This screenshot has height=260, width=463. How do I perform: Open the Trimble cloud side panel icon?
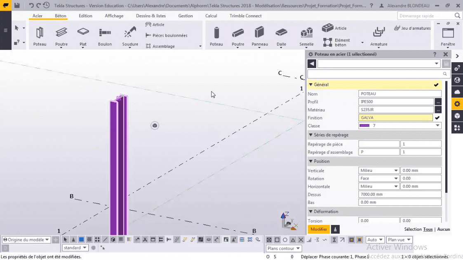457,92
